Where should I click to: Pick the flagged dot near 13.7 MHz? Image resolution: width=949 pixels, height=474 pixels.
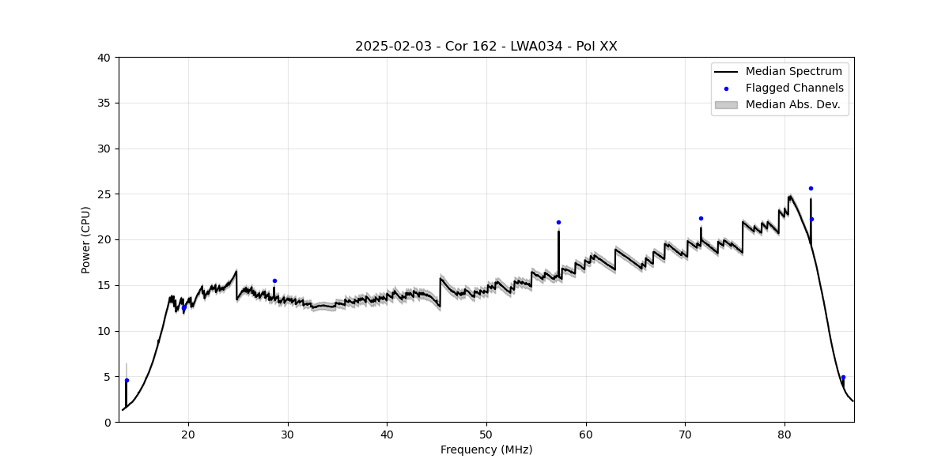127,380
